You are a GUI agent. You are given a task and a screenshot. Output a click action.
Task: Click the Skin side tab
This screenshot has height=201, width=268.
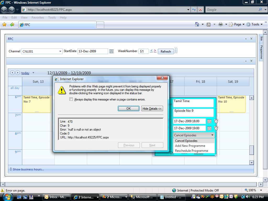(261, 38)
